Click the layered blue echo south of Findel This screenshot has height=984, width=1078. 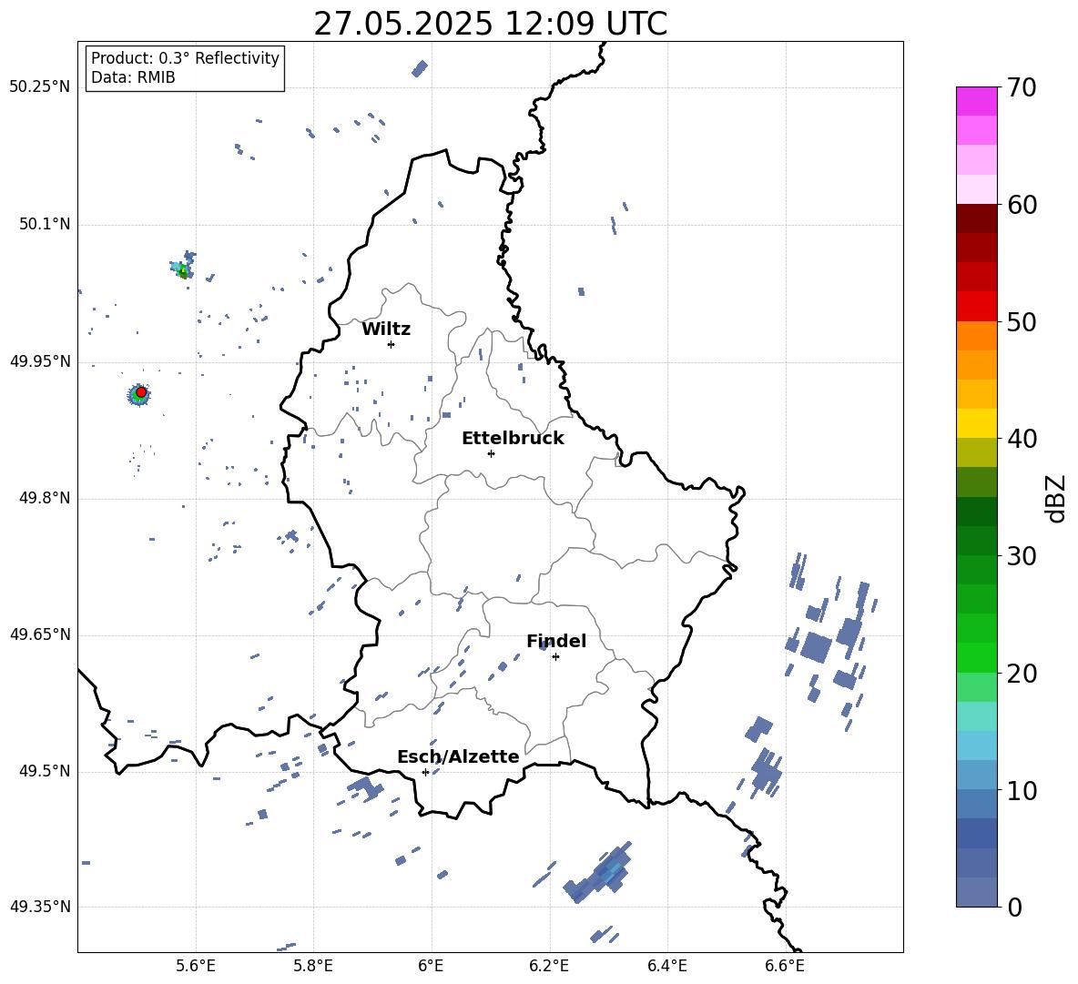click(599, 873)
